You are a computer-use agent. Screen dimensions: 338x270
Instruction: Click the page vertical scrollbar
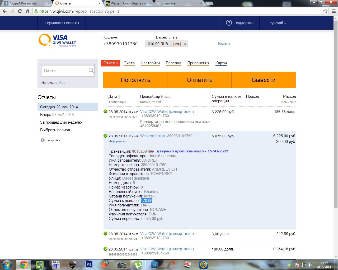click(336, 114)
